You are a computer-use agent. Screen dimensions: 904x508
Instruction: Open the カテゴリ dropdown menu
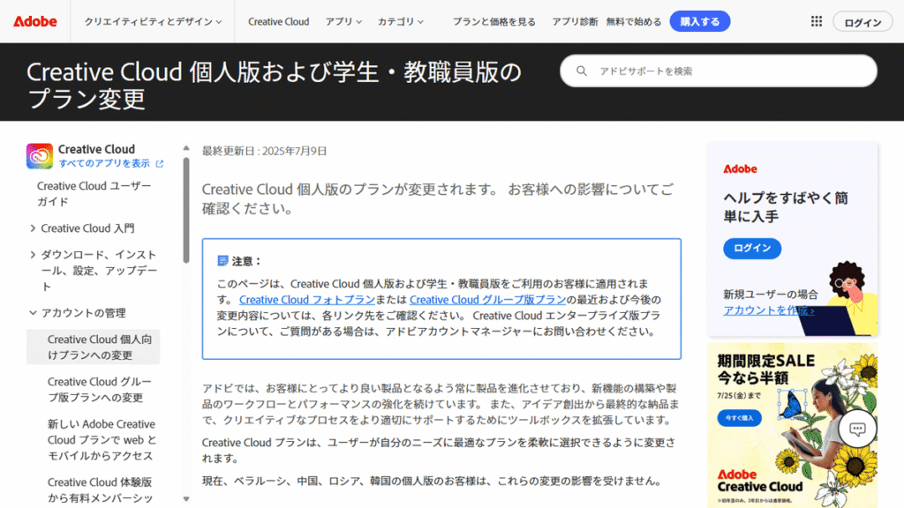pyautogui.click(x=401, y=21)
